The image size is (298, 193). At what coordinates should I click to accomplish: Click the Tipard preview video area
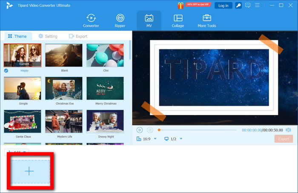215,78
